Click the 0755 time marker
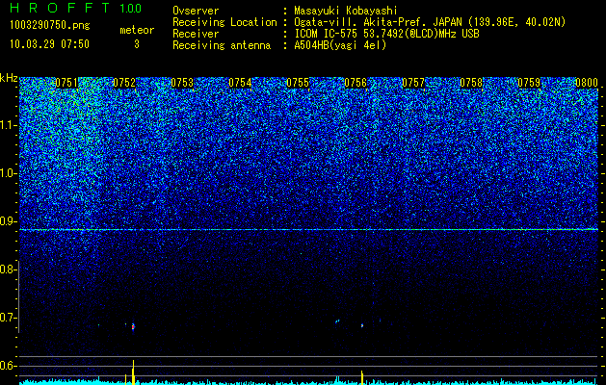 tap(298, 83)
